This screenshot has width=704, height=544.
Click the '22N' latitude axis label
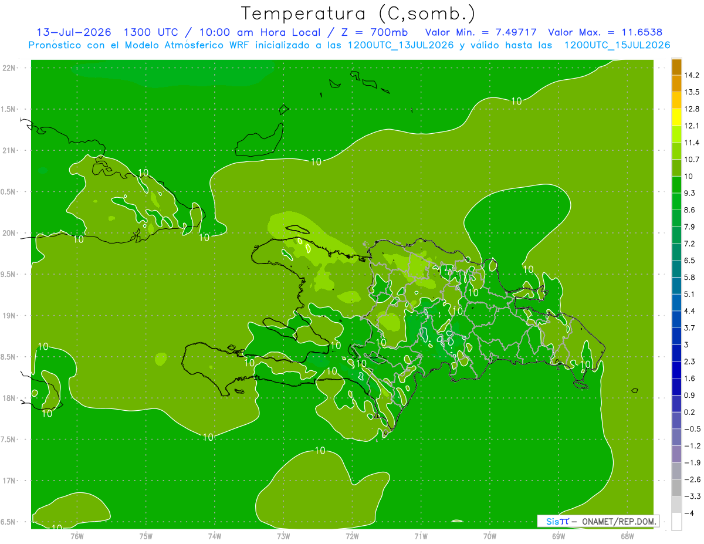(10, 68)
